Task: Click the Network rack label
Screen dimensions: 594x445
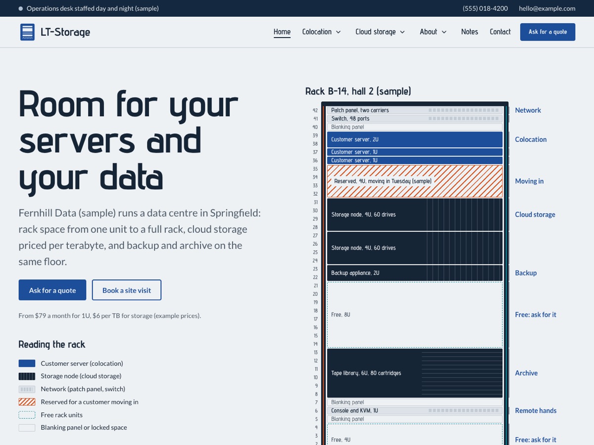Action: [528, 110]
